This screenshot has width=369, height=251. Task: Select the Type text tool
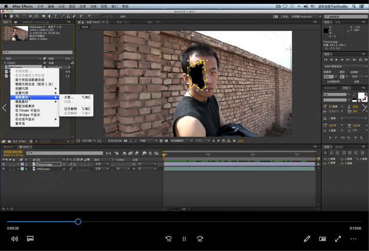pyautogui.click(x=55, y=16)
